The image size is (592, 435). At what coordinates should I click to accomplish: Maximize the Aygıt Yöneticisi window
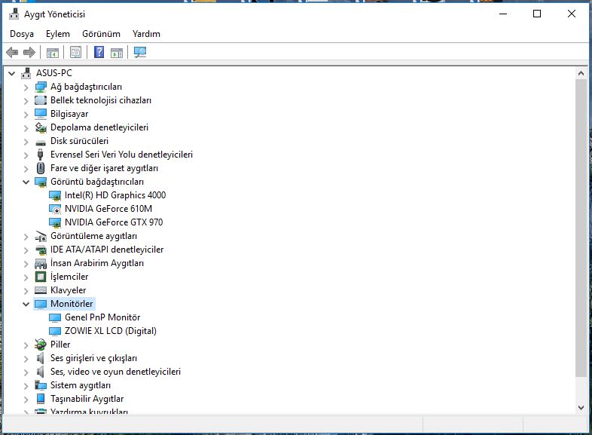(x=537, y=14)
